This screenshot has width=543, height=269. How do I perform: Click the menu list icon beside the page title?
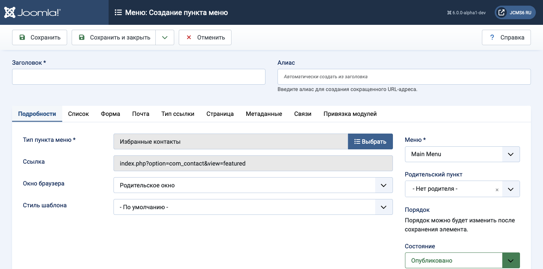point(118,12)
